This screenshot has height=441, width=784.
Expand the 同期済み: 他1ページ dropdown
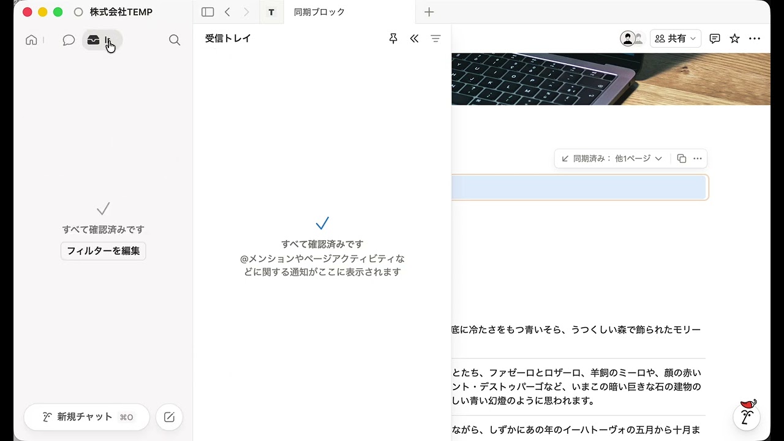pyautogui.click(x=611, y=159)
